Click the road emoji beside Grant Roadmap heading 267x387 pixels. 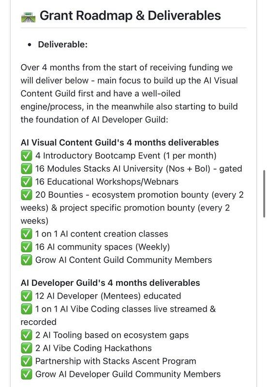[x=28, y=16]
